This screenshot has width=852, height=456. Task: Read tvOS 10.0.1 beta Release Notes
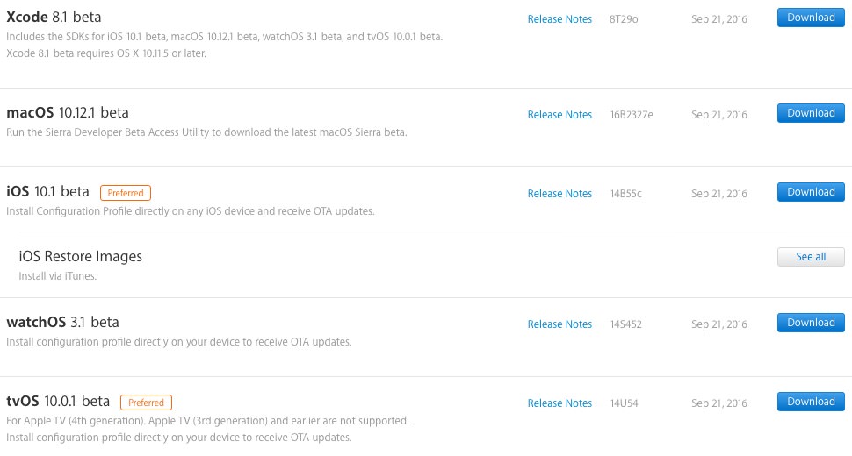pyautogui.click(x=560, y=403)
